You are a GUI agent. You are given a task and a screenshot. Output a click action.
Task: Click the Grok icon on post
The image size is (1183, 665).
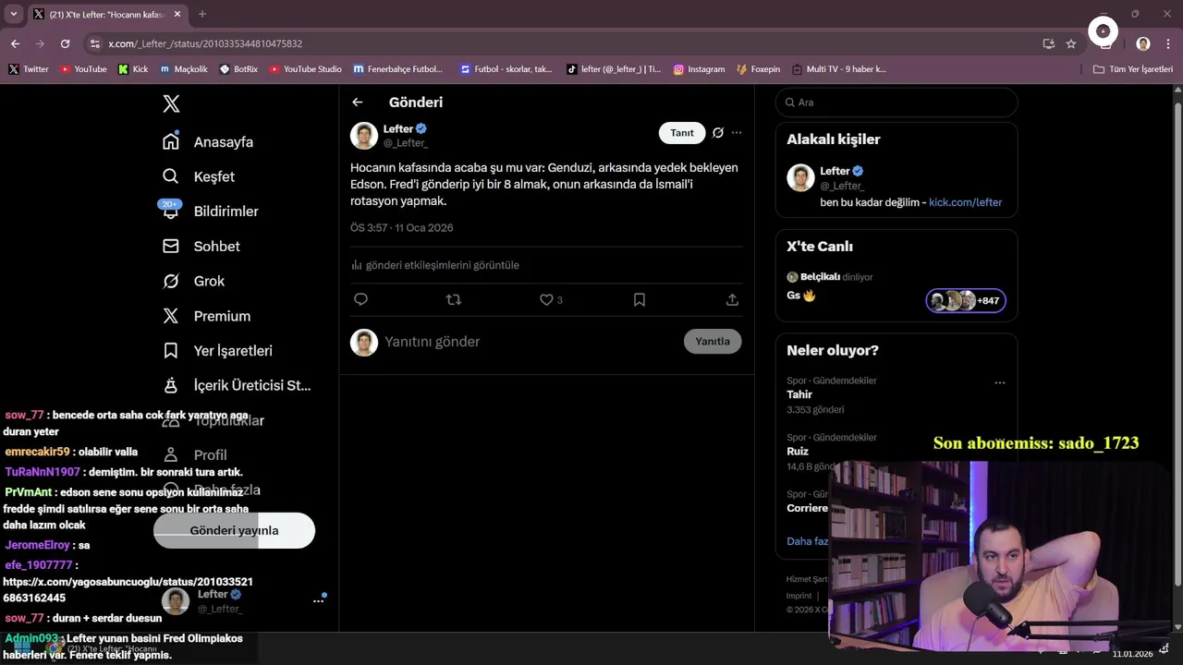click(x=718, y=133)
